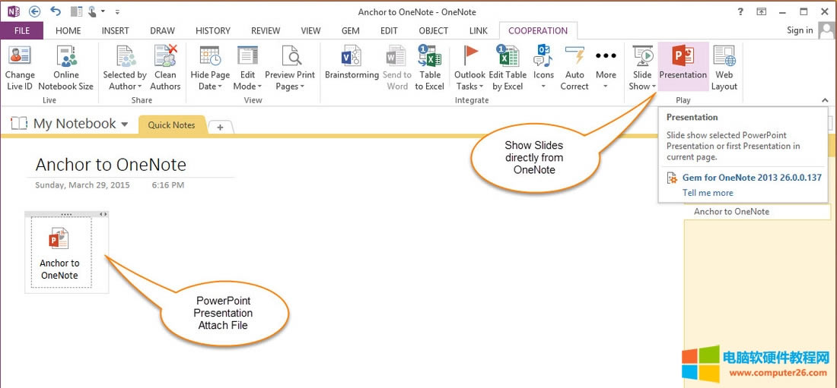Screen dimensions: 837x388
Task: Switch to the INSERT ribbon tab
Action: coord(116,31)
